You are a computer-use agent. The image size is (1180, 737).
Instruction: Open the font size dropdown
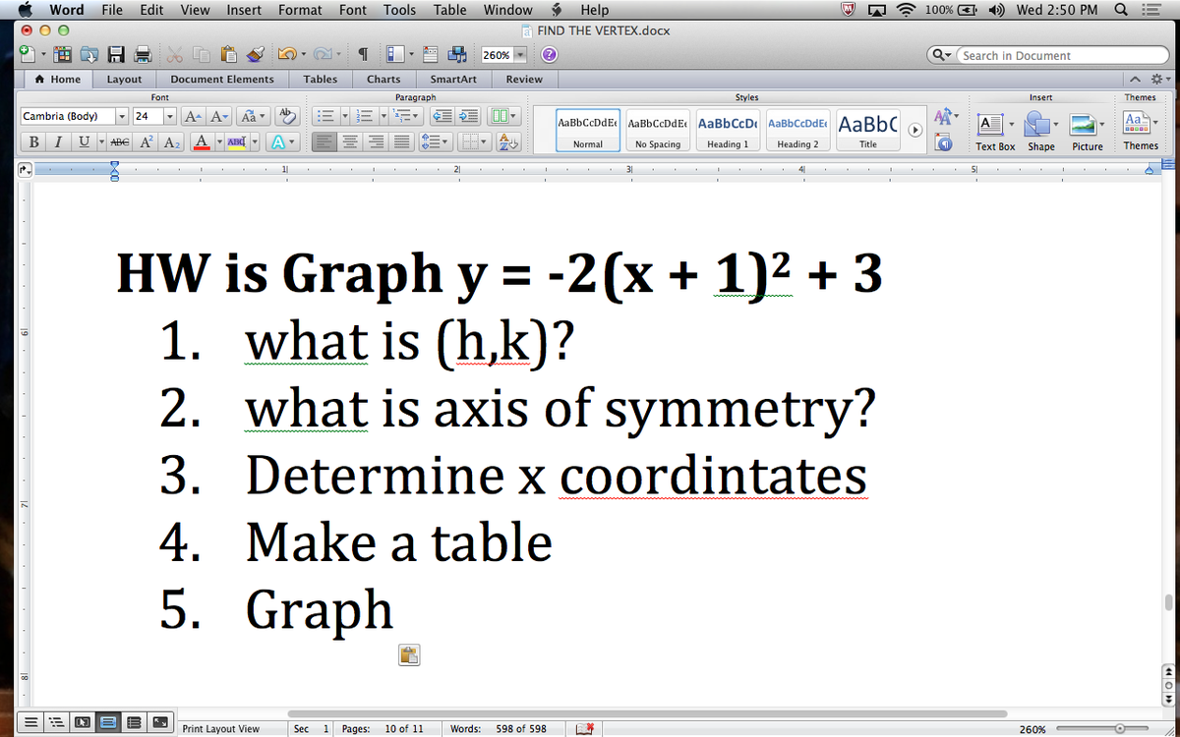(x=171, y=117)
